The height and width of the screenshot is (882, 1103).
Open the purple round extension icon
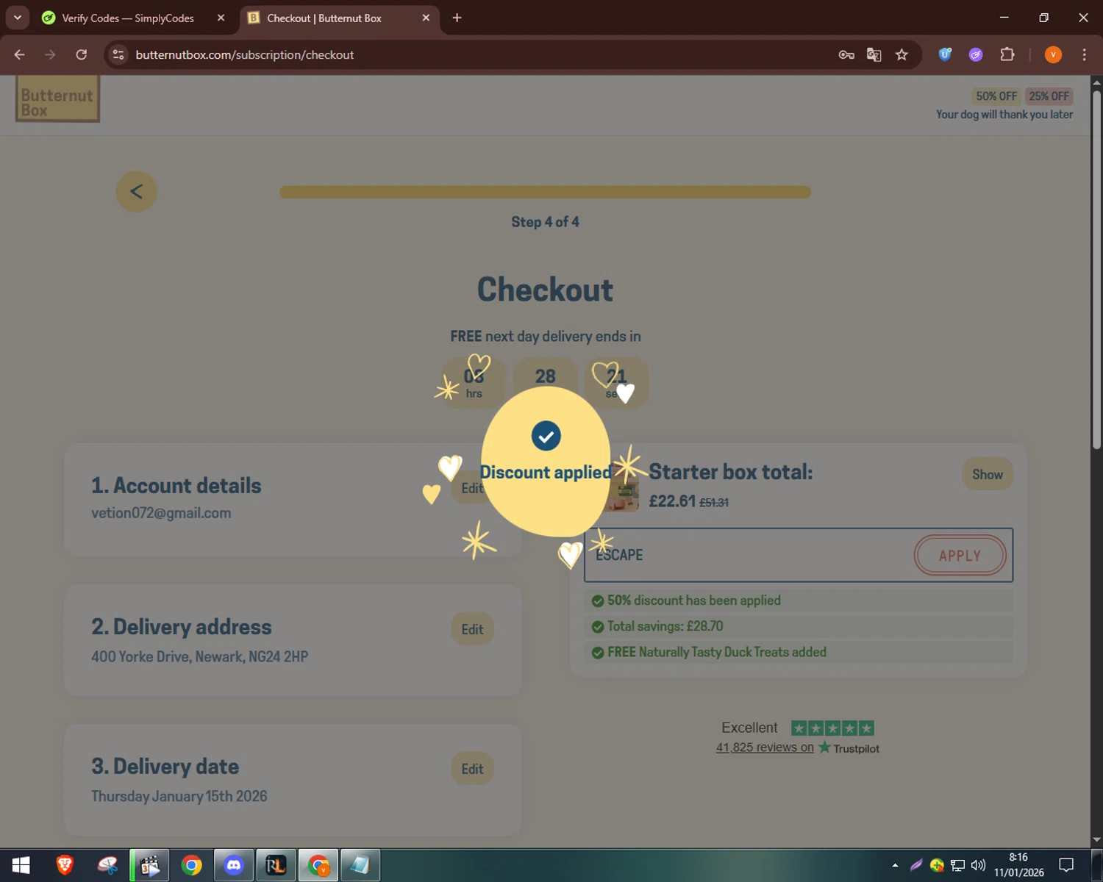click(976, 54)
